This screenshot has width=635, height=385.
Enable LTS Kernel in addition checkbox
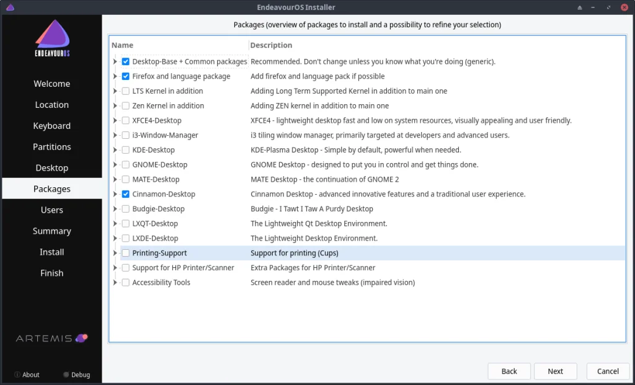tap(125, 91)
